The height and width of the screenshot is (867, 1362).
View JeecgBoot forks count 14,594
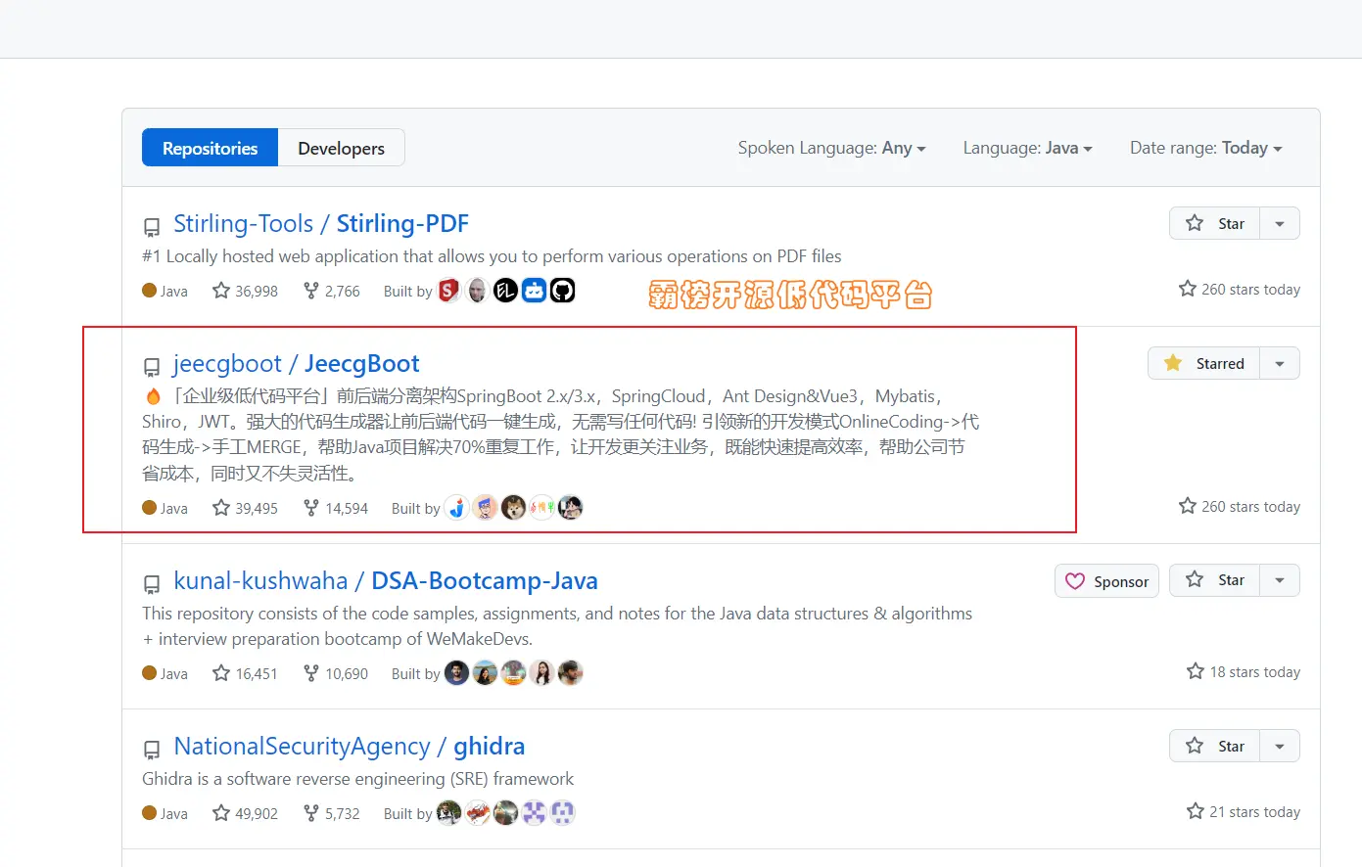pos(336,508)
